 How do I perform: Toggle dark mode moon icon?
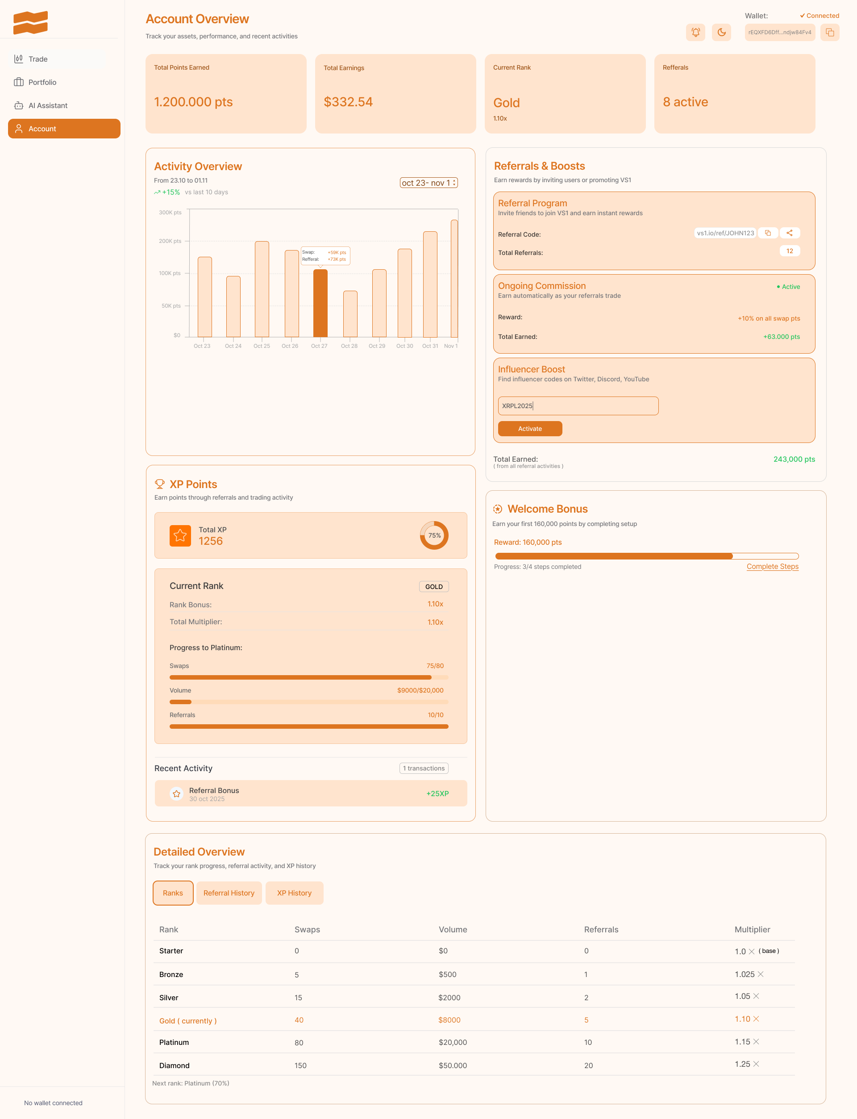click(721, 32)
